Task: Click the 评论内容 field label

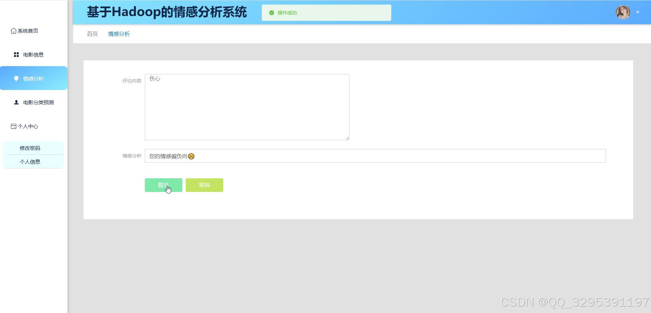Action: (132, 81)
